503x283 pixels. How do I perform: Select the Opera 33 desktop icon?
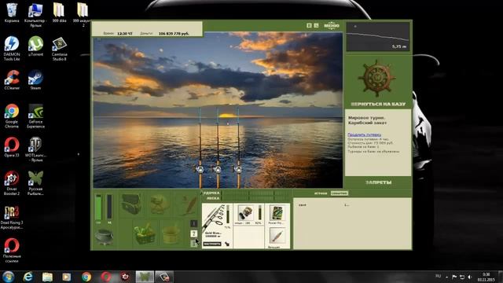click(x=12, y=147)
